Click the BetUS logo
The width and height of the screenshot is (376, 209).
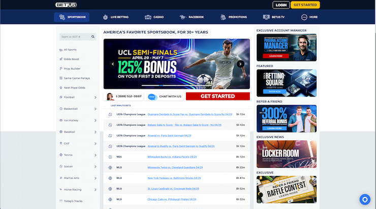tap(66, 5)
